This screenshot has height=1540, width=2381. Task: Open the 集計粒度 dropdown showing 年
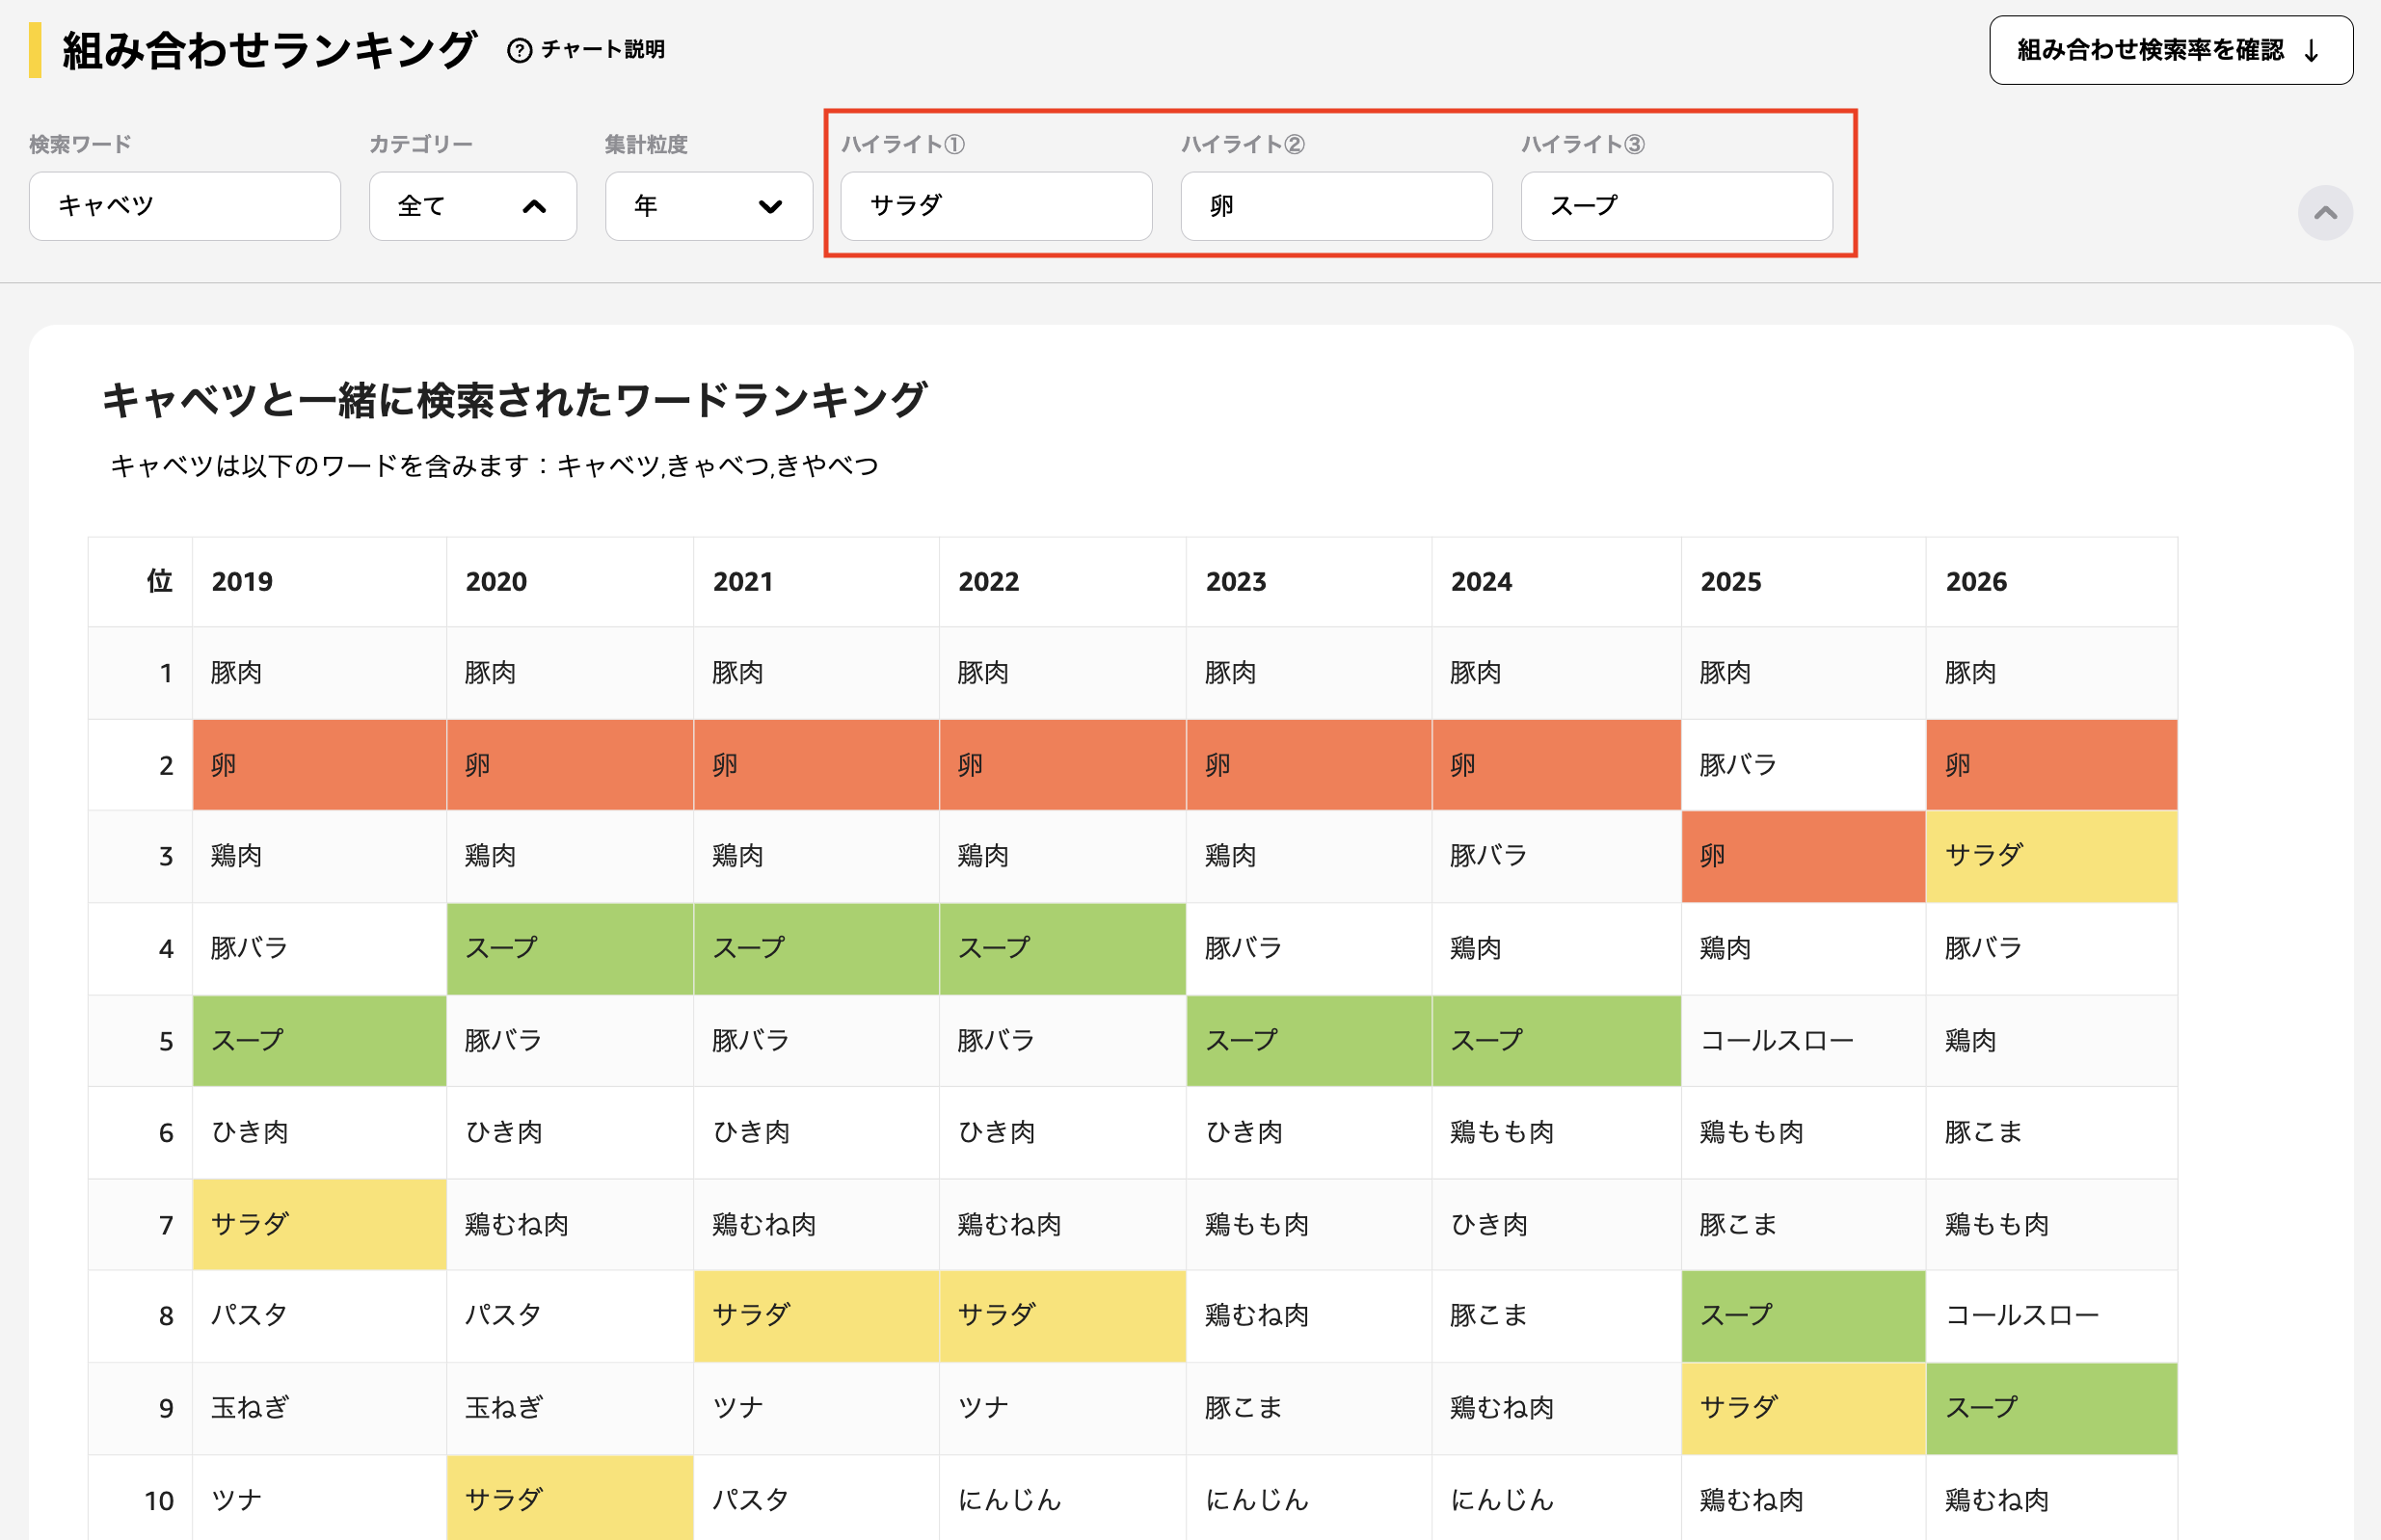708,206
